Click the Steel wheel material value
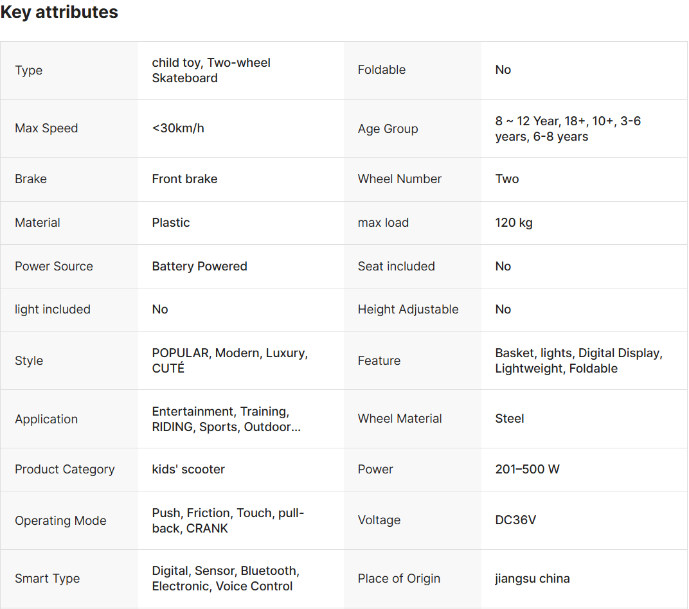This screenshot has height=609, width=689. click(x=510, y=419)
